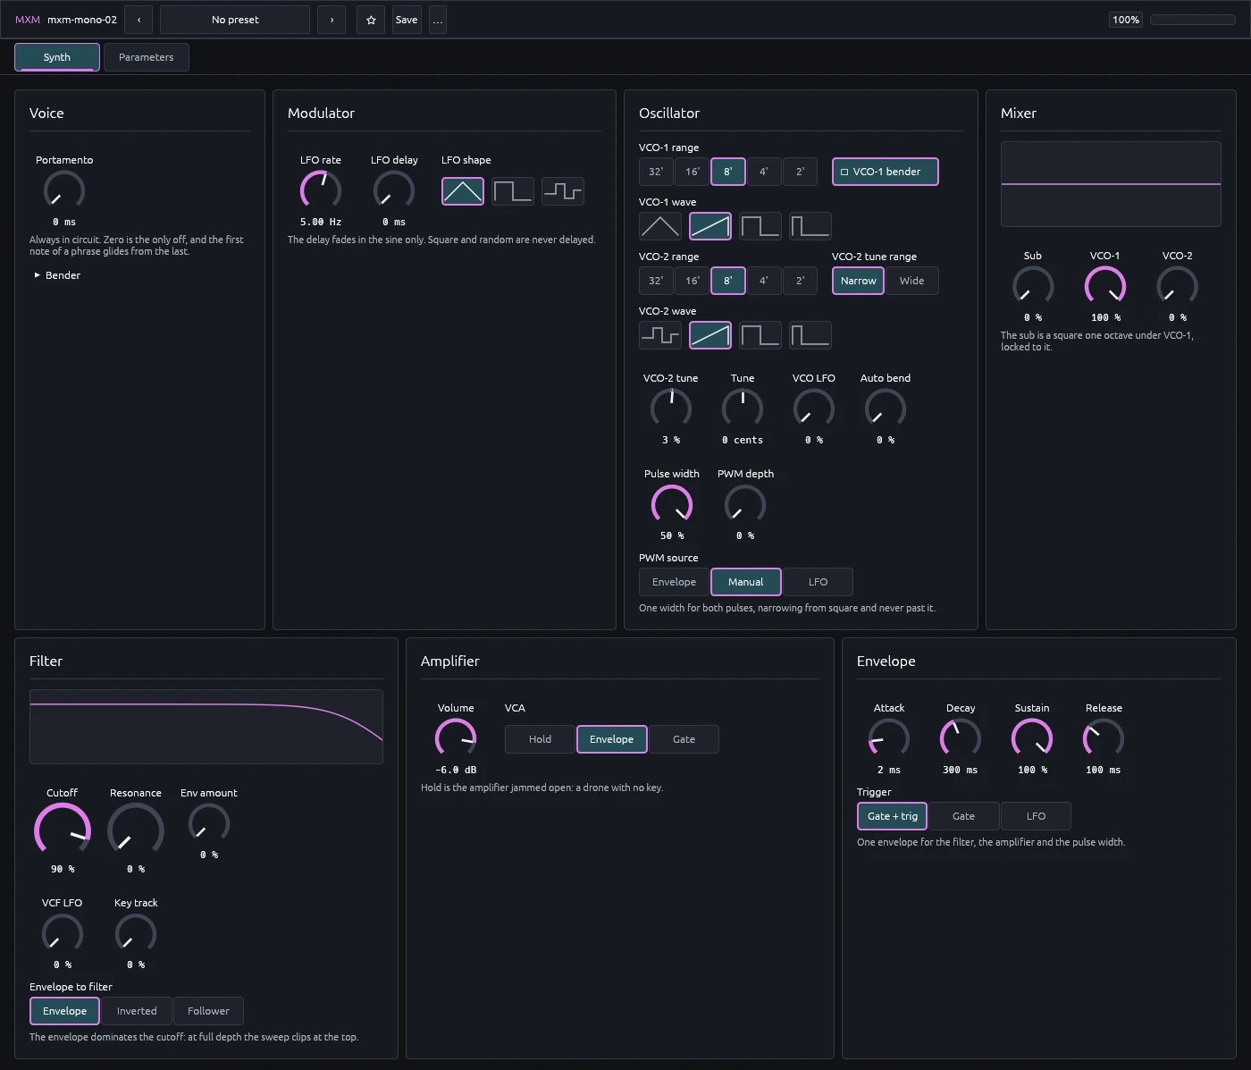Viewport: 1251px width, 1070px height.
Task: Click the VCO-2 tune knob
Action: point(671,409)
